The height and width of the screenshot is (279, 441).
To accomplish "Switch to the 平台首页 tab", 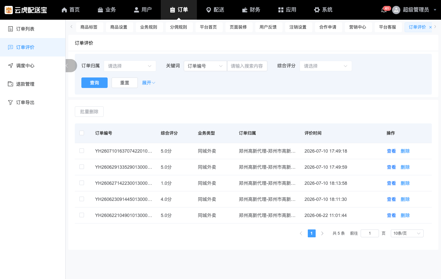I will pos(208,27).
